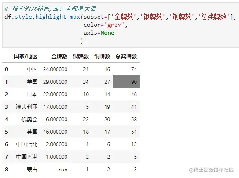239x178 pixels.
Task: Click the 澳大利亚 country cell
Action: [27, 107]
